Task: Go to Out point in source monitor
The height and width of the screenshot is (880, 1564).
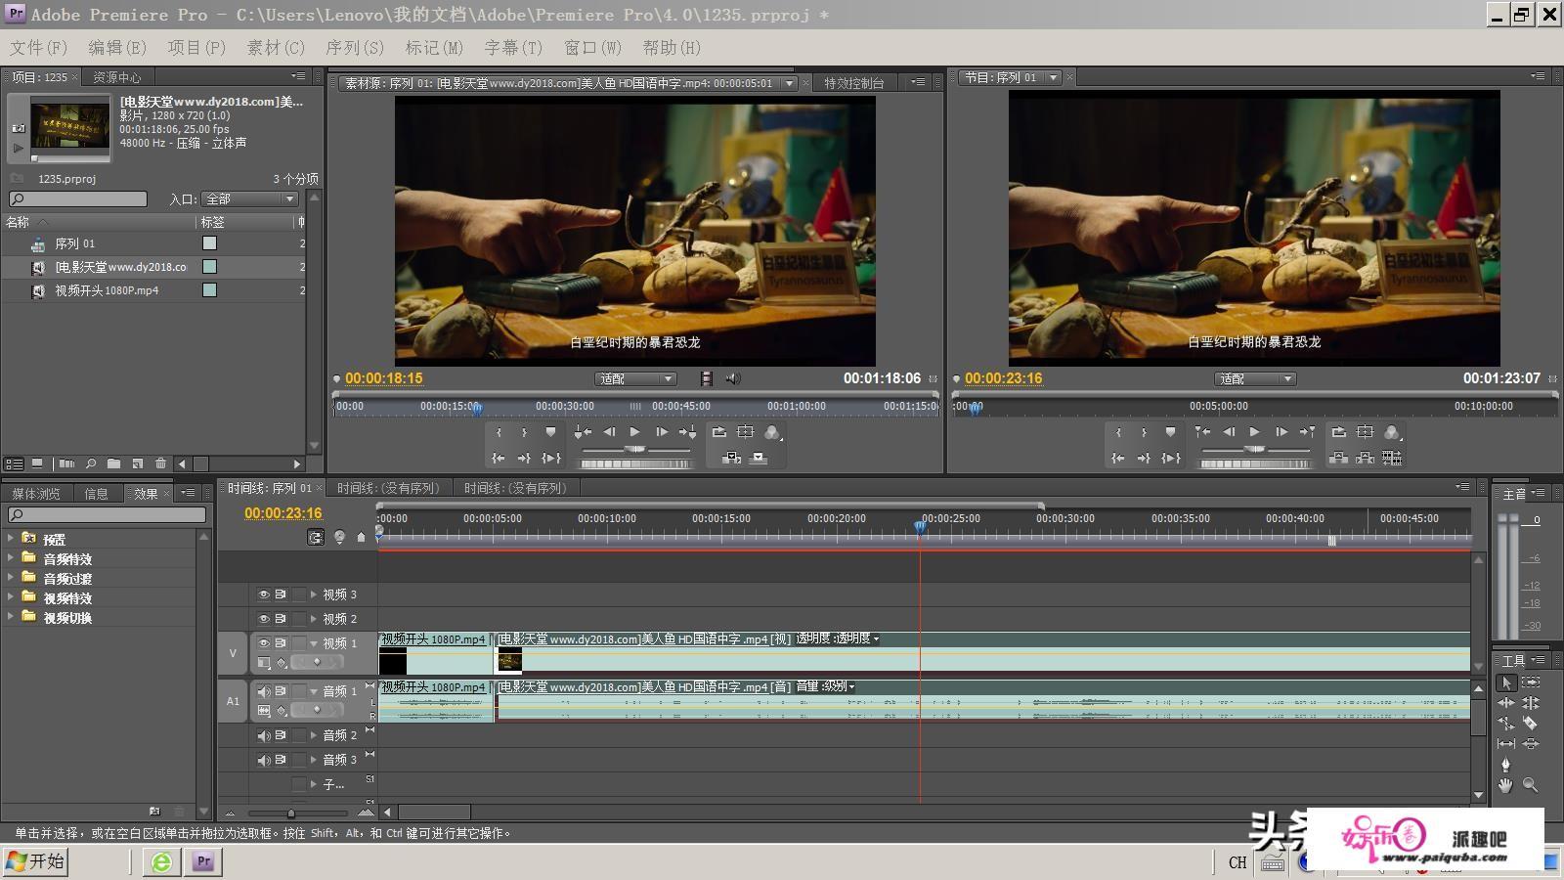Action: [x=524, y=458]
